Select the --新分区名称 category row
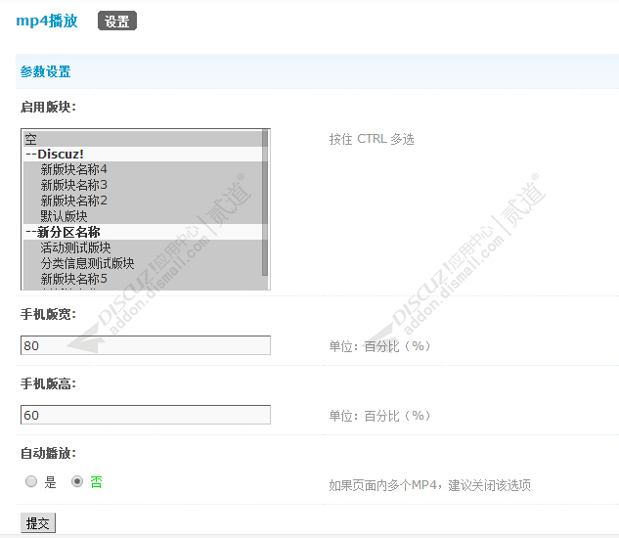This screenshot has height=538, width=619. (x=142, y=232)
